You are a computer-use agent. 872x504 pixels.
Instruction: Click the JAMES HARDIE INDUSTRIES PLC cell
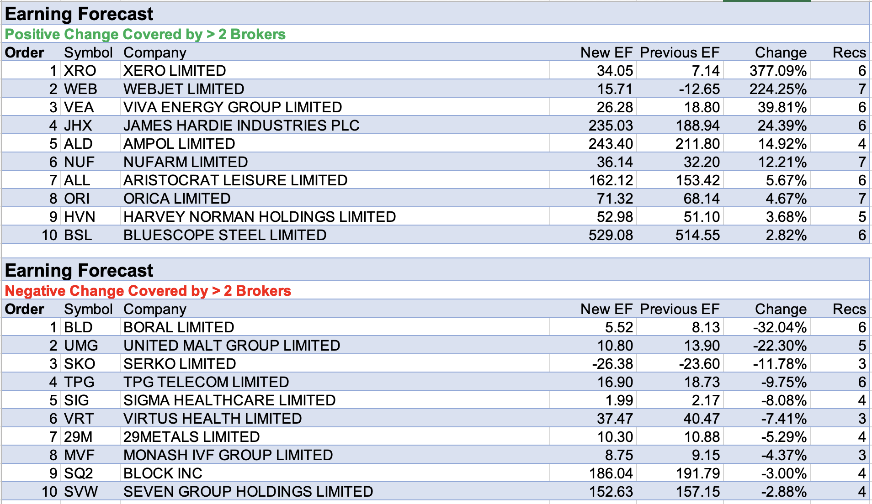point(241,126)
